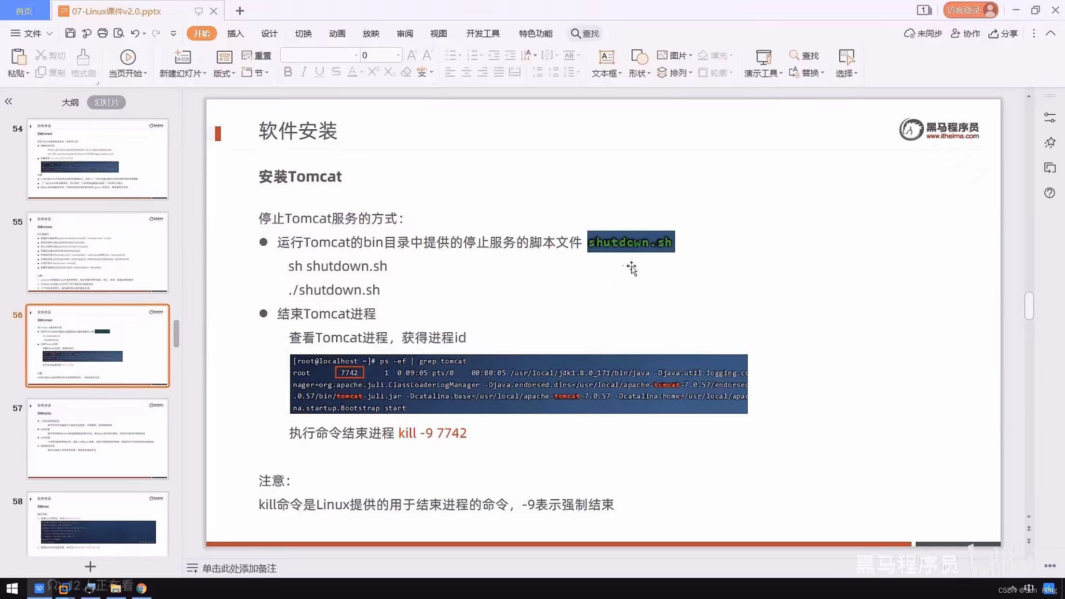1065x599 pixels.
Task: Click the notes area to add notes
Action: pyautogui.click(x=239, y=569)
